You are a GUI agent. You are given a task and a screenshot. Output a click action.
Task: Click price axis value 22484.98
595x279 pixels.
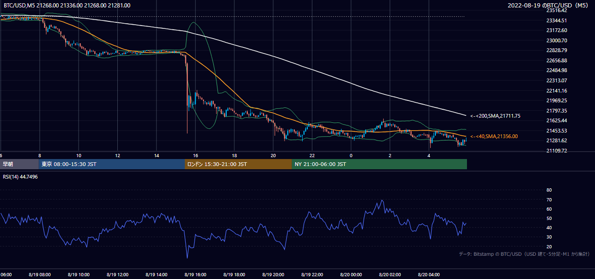pyautogui.click(x=556, y=70)
